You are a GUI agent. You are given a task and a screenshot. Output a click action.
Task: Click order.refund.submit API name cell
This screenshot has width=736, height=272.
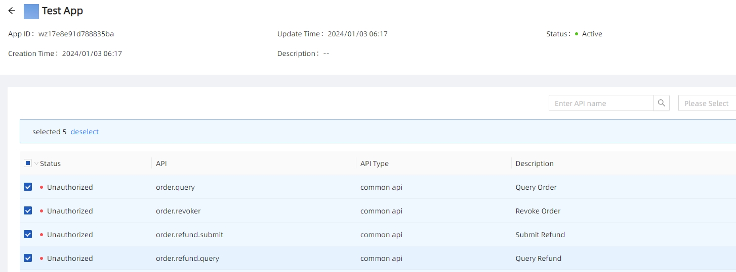pyautogui.click(x=189, y=235)
